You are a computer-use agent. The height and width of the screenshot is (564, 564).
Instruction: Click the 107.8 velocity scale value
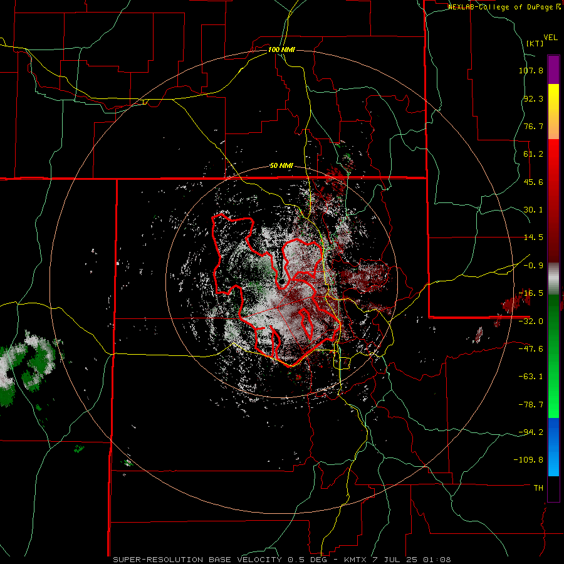point(531,70)
